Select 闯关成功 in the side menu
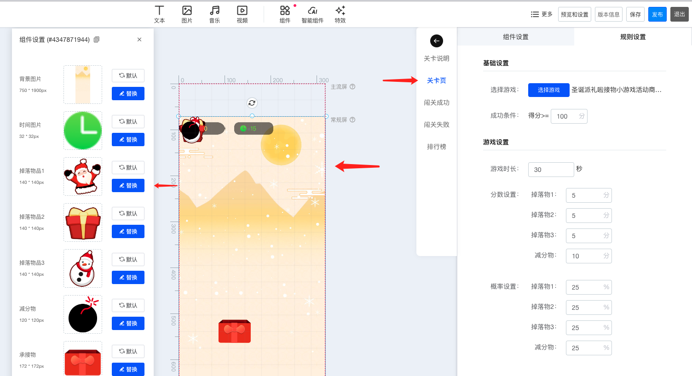692x376 pixels. click(437, 103)
